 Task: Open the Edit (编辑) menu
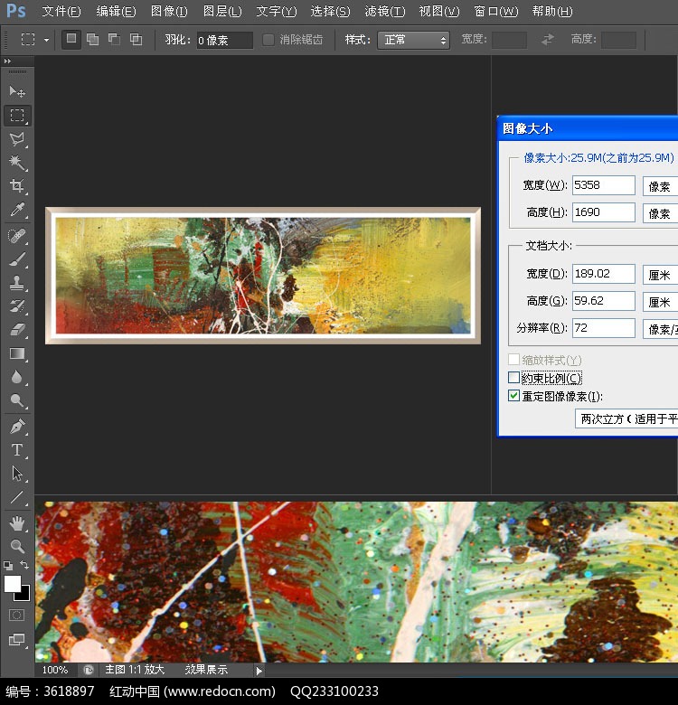pos(116,11)
